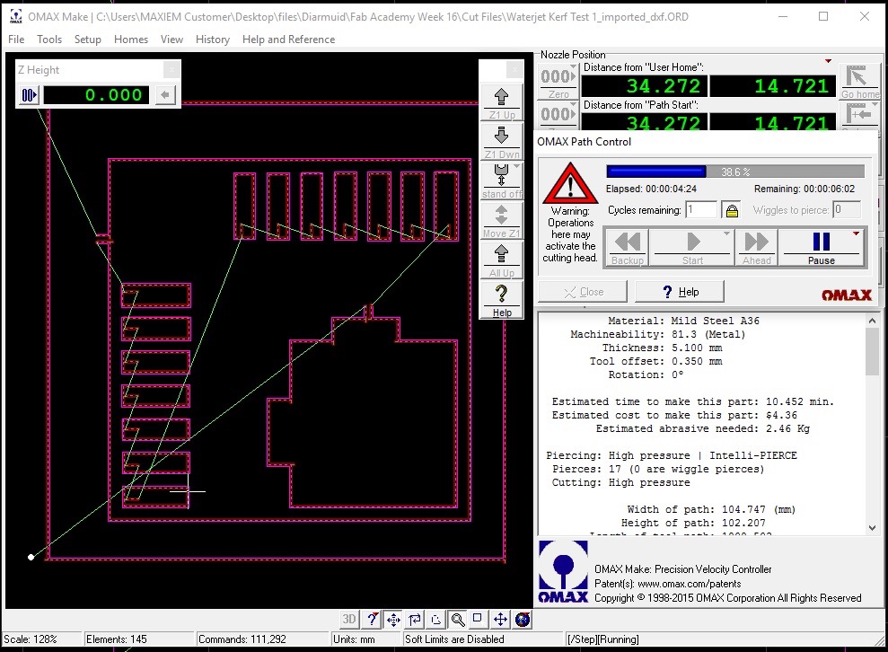888x652 pixels.
Task: Click the Move Z1 button
Action: point(501,221)
